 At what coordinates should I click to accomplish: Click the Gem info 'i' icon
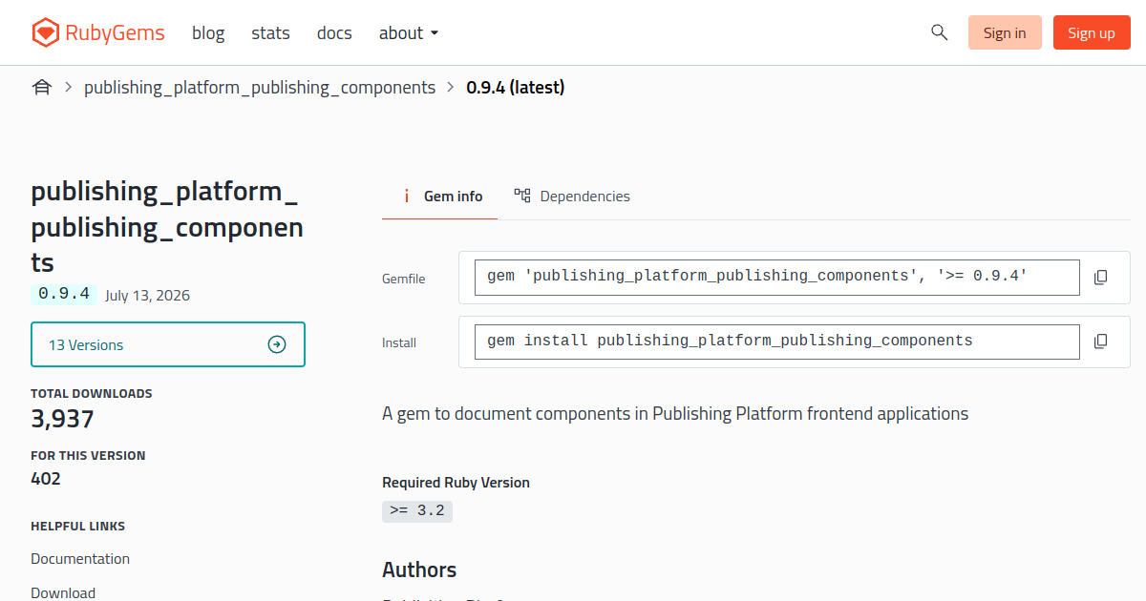coord(407,197)
